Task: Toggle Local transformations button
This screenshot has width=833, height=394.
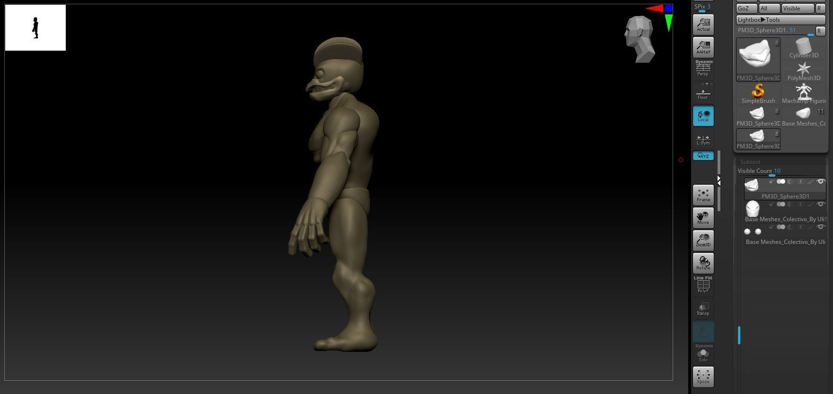Action: [x=703, y=116]
